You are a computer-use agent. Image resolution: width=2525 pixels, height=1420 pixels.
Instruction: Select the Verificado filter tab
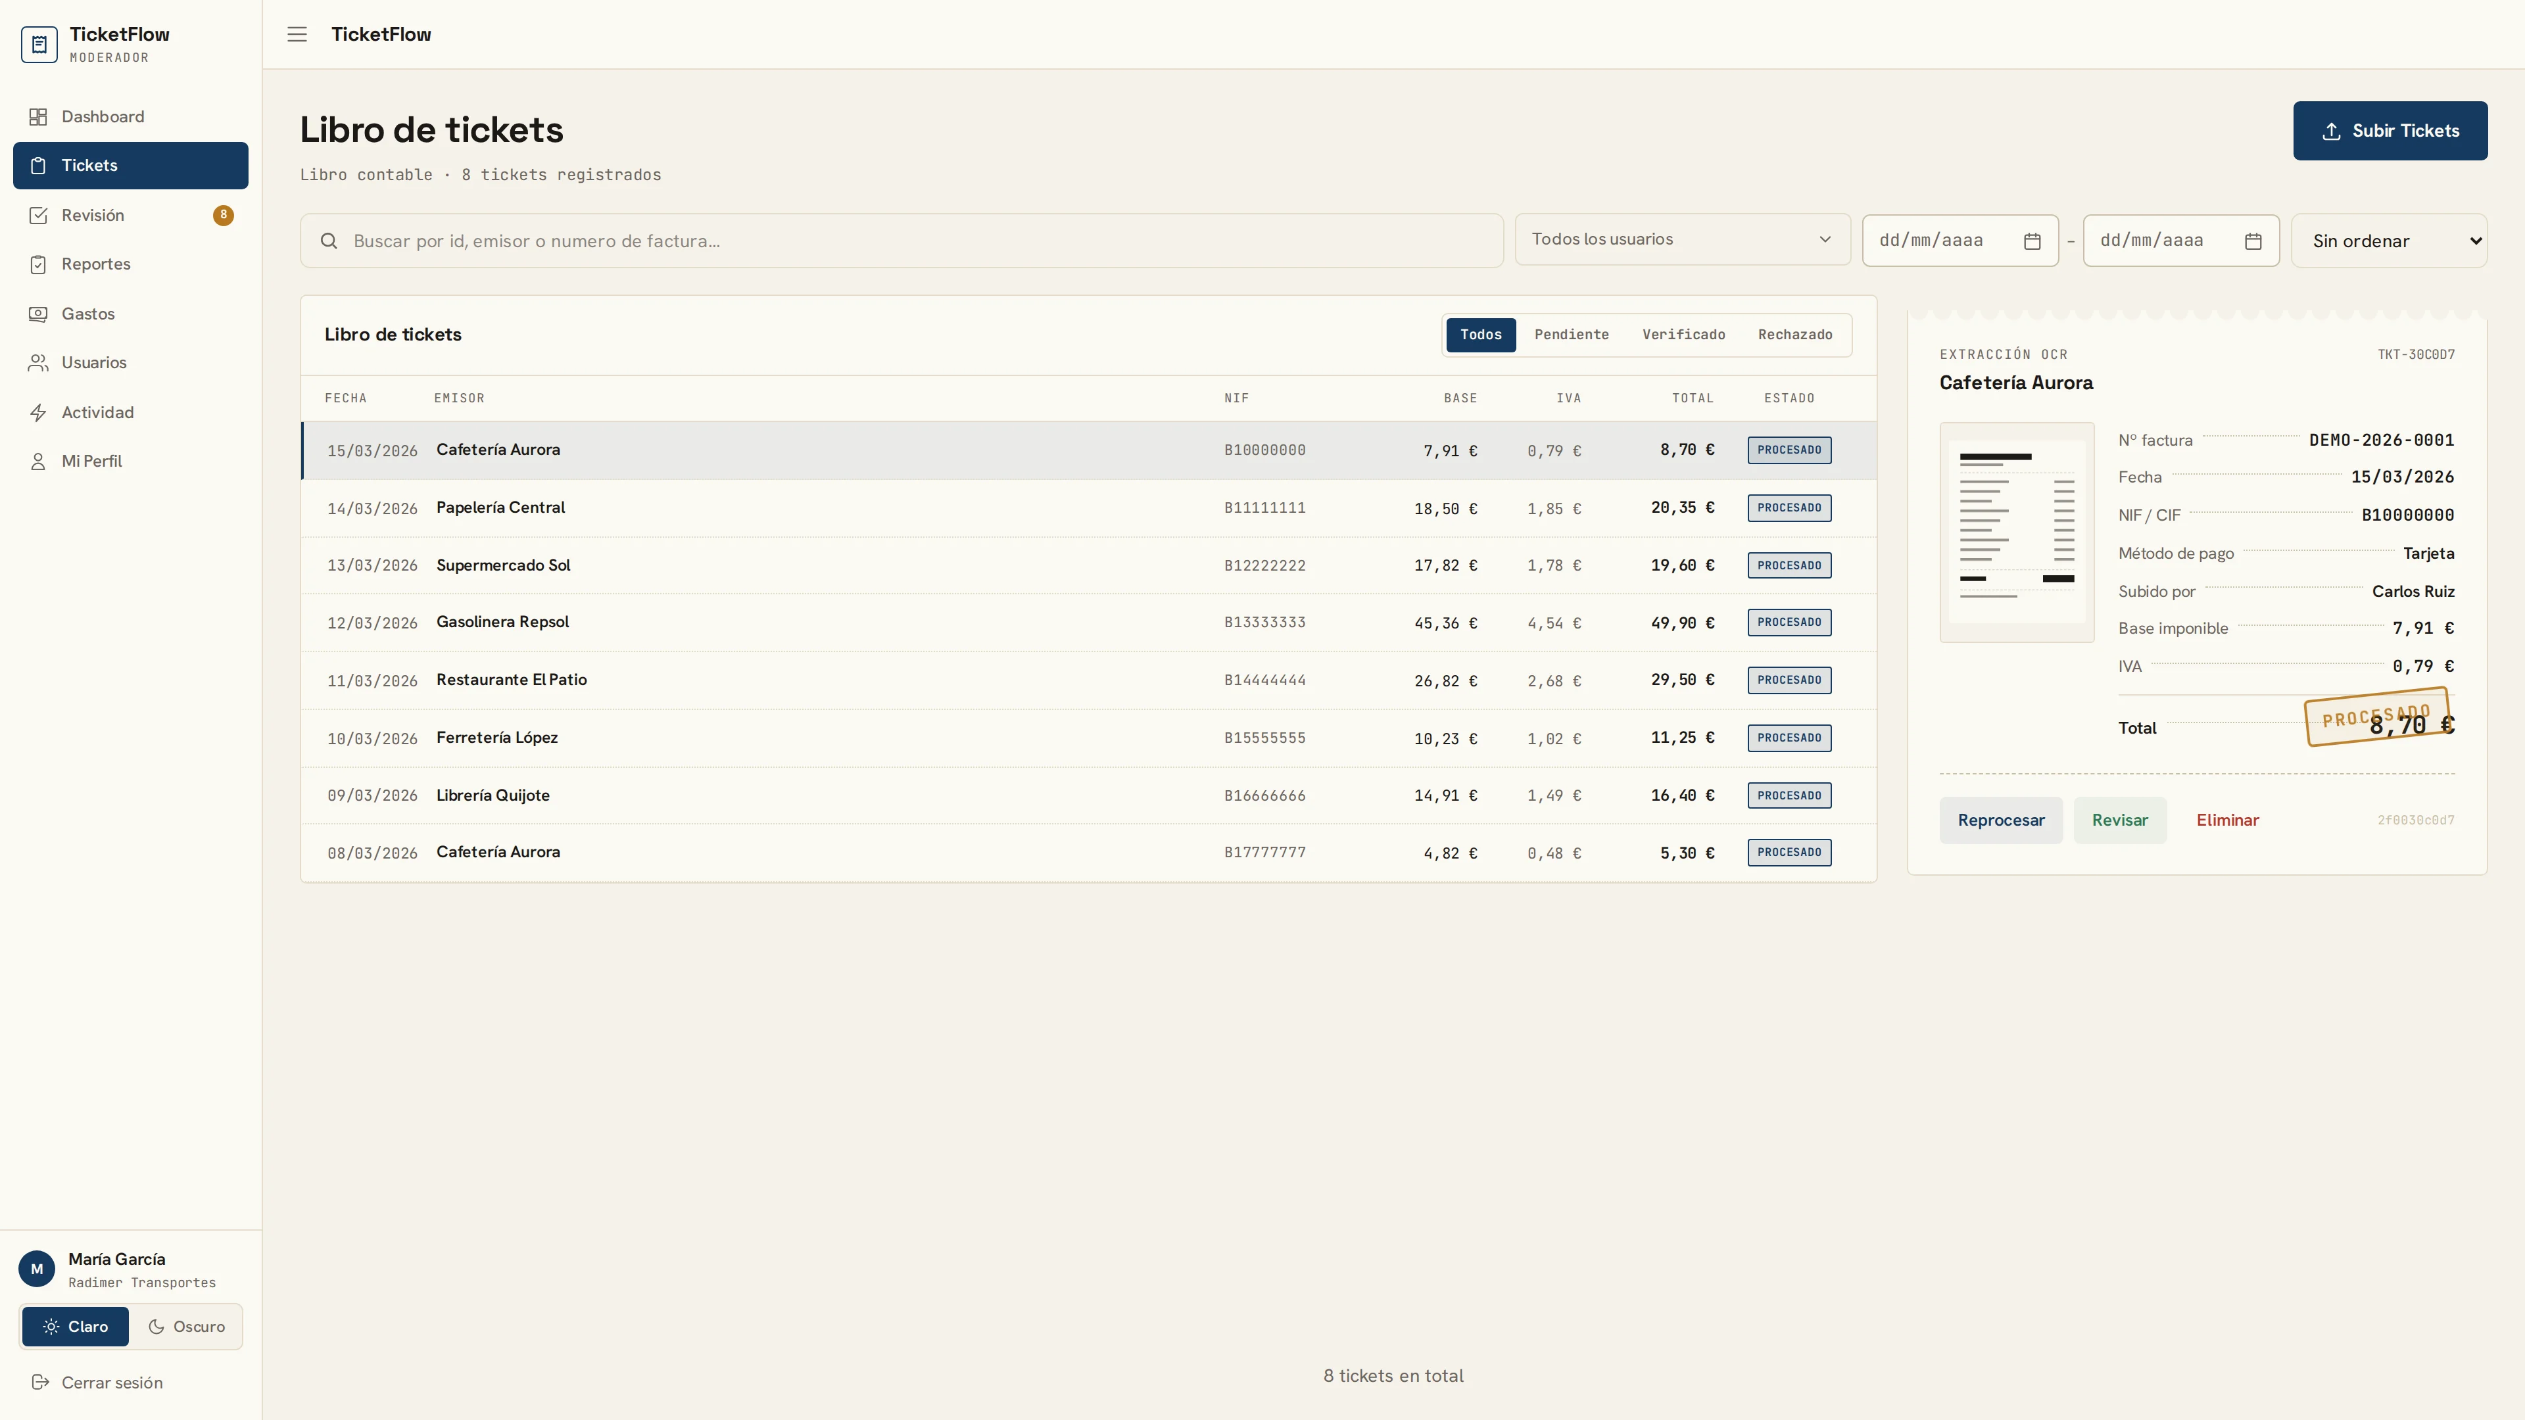coord(1683,335)
